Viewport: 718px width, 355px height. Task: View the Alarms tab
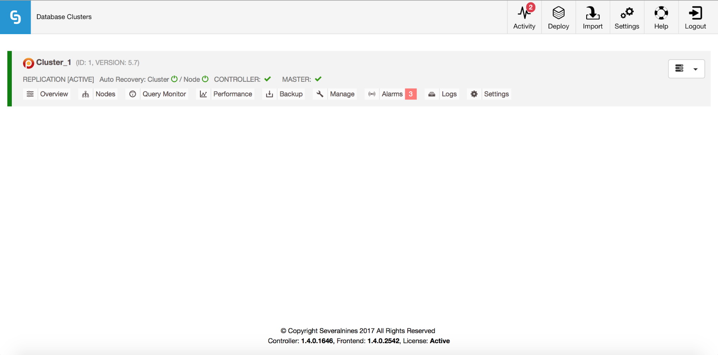click(392, 94)
